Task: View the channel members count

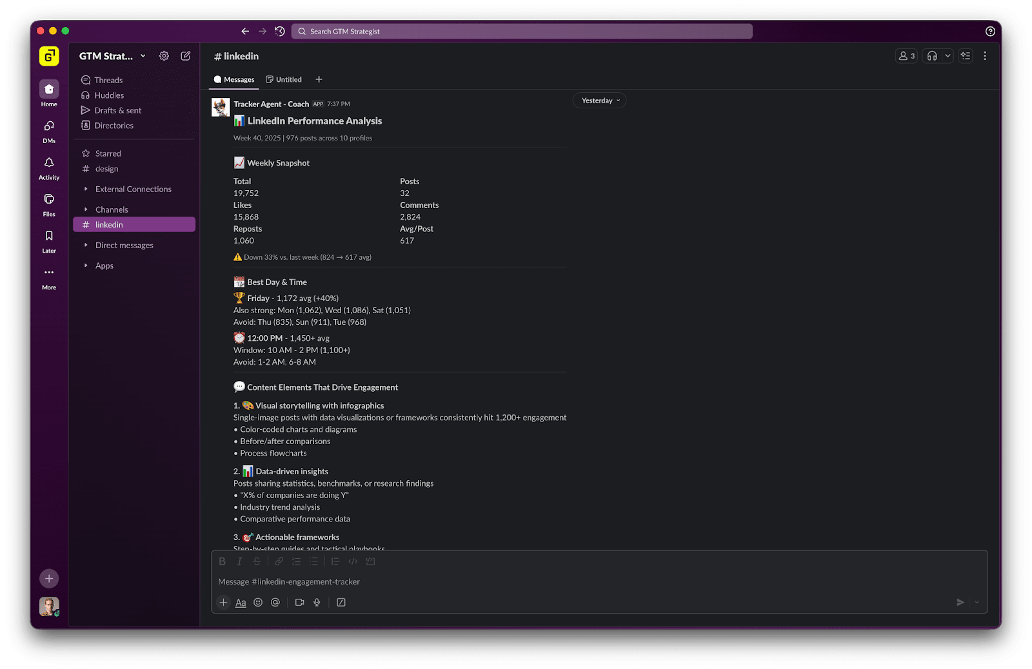Action: coord(906,56)
